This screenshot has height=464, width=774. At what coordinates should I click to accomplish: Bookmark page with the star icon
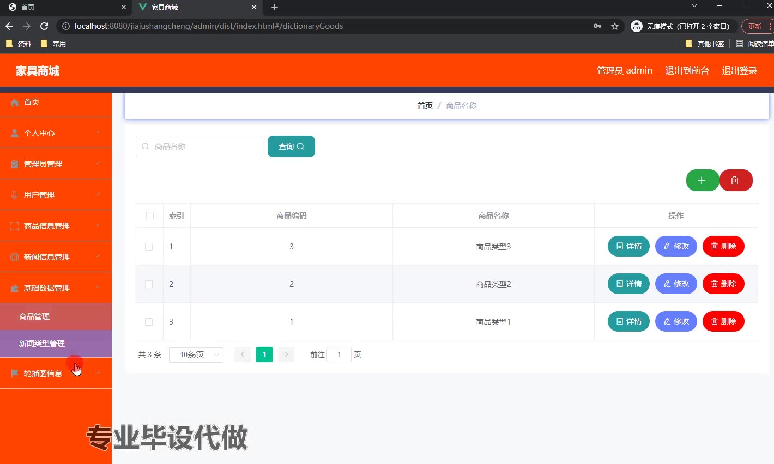click(615, 26)
